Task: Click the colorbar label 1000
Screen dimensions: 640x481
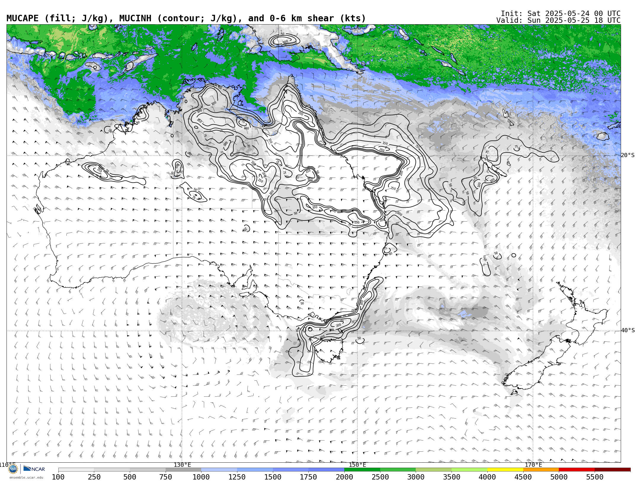Action: pyautogui.click(x=201, y=477)
